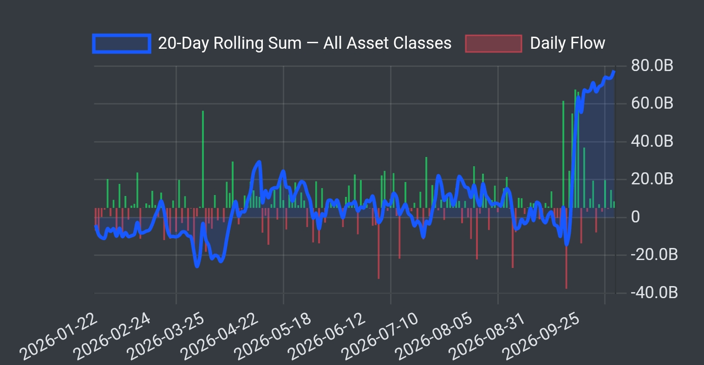Select the 60.0B y-axis label
The image size is (704, 365).
click(x=652, y=104)
